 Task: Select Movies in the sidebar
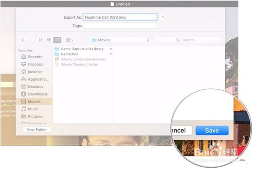coord(34,101)
